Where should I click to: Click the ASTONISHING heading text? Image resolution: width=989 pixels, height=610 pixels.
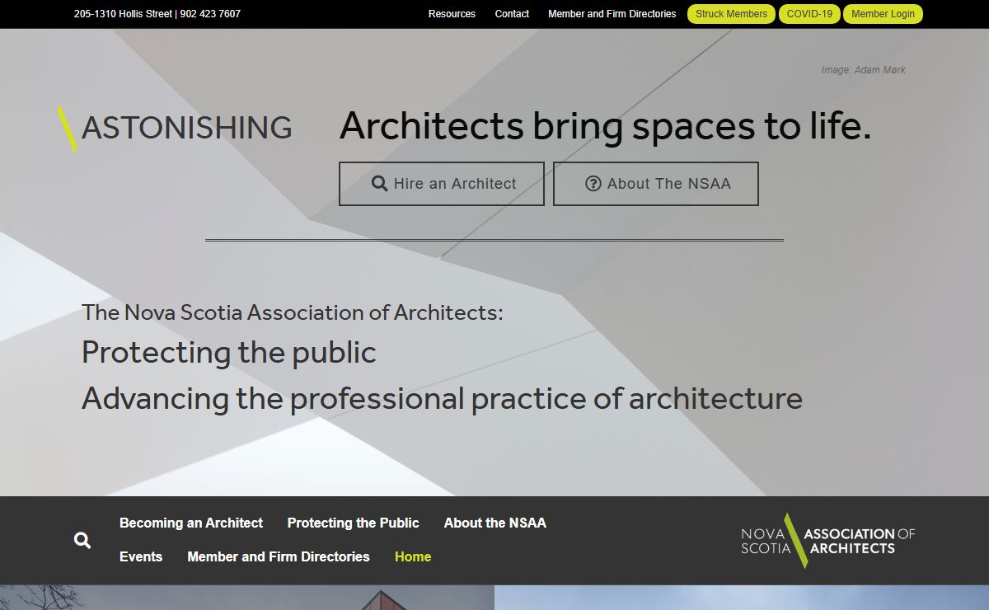187,128
